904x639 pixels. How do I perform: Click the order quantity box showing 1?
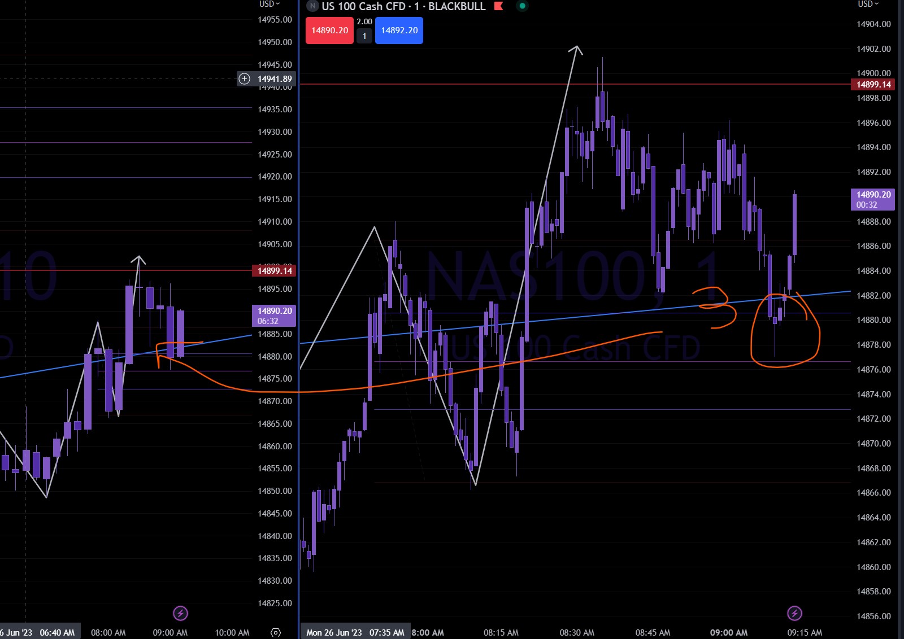(364, 36)
